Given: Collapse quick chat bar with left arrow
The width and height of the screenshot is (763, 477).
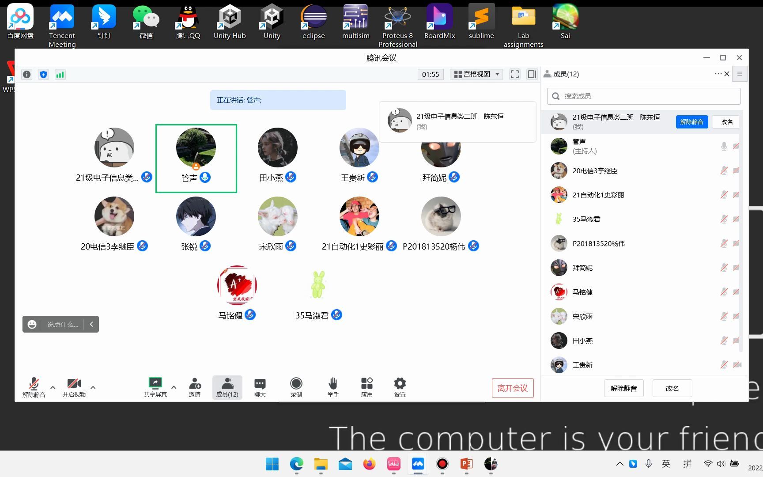Looking at the screenshot, I should pyautogui.click(x=91, y=324).
